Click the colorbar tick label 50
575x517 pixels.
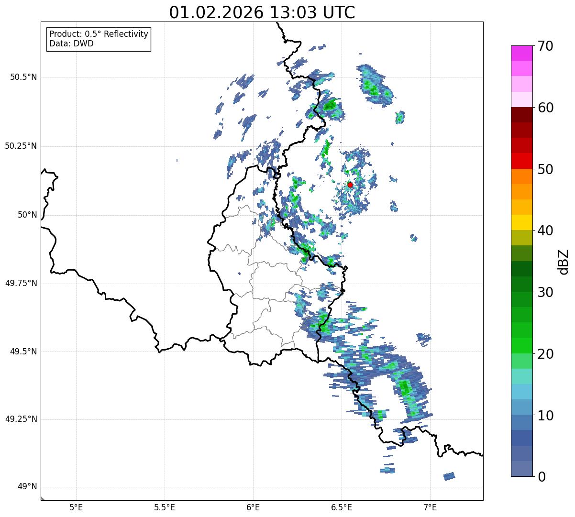[x=546, y=169]
